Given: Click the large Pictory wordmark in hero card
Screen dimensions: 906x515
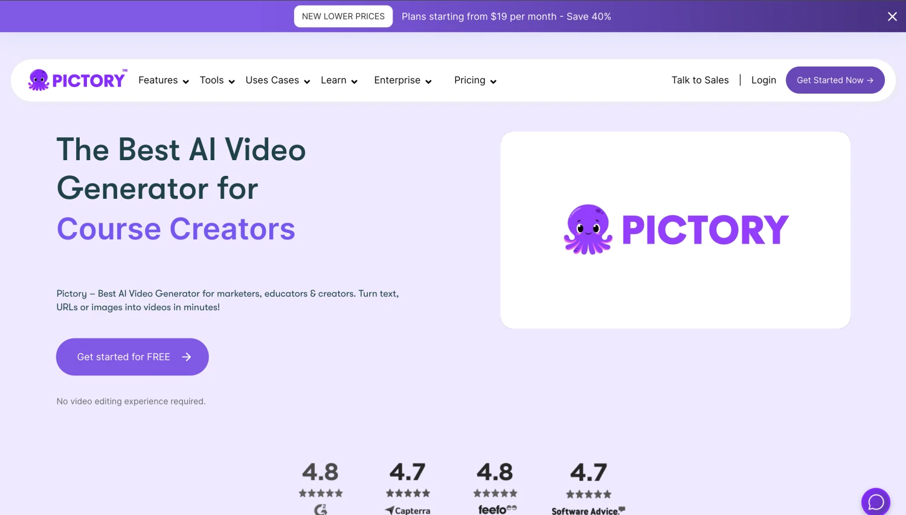Looking at the screenshot, I should (x=704, y=229).
